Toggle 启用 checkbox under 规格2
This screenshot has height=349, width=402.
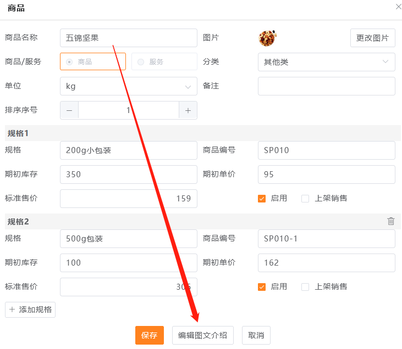click(x=262, y=287)
